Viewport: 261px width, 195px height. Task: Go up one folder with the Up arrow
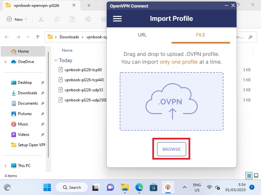[x=38, y=37]
